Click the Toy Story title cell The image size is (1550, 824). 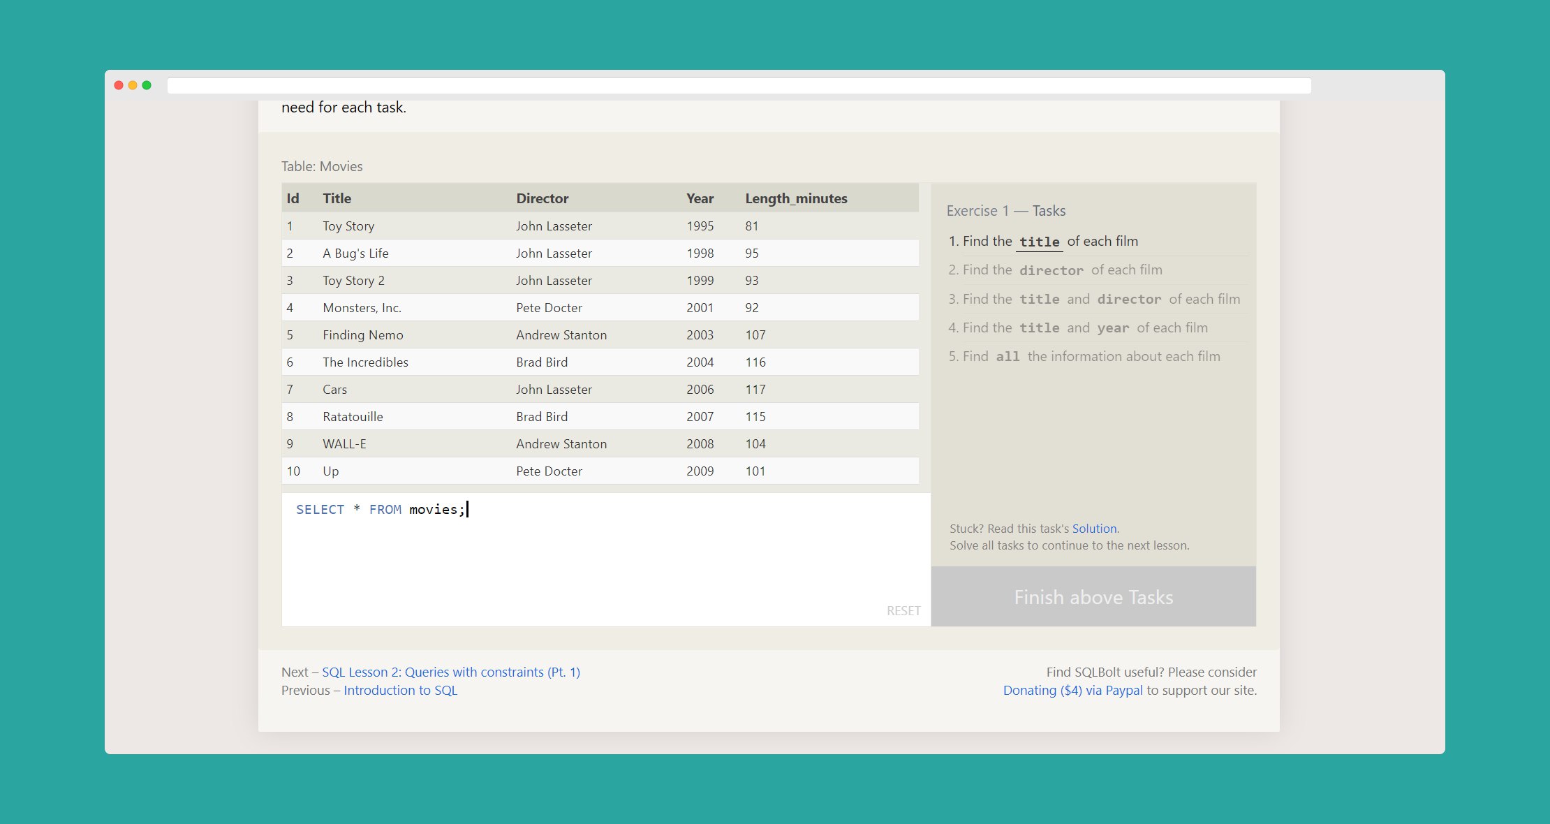coord(348,226)
